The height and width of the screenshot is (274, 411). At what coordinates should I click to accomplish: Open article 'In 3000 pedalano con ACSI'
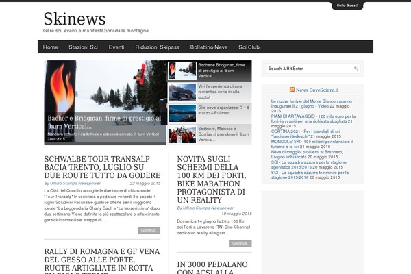(x=212, y=267)
